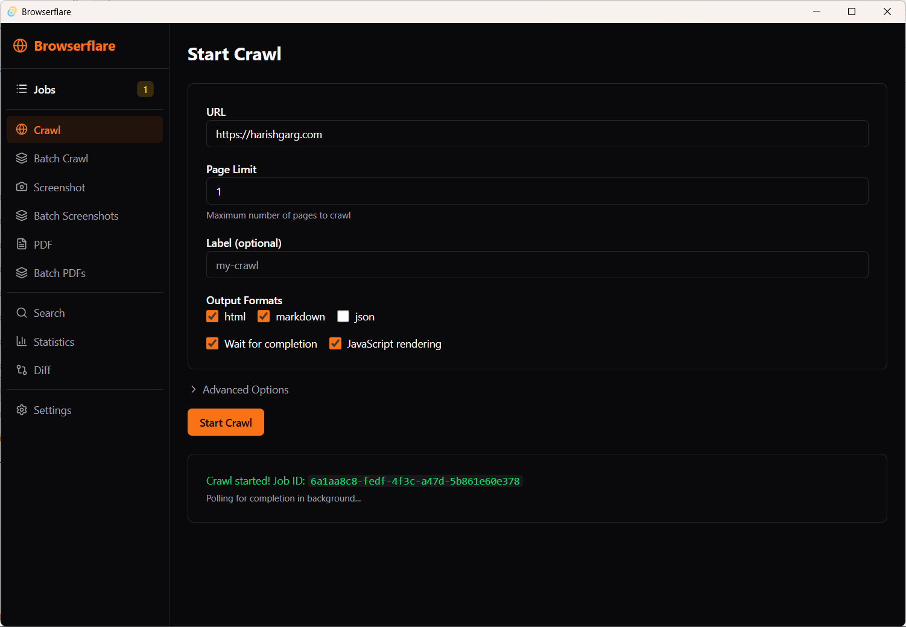Uncheck Wait for completion
This screenshot has width=906, height=627.
[x=212, y=343]
